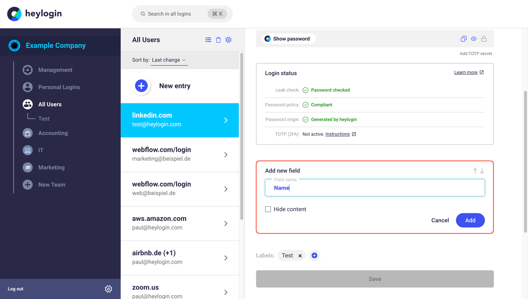Click the Management gear icon
528x299 pixels.
28,70
